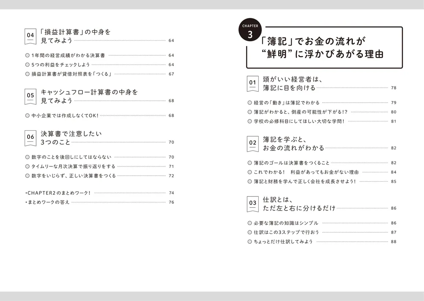
Task: Select the entry 中小企業では作成しなくてOK!
Action: click(65, 115)
